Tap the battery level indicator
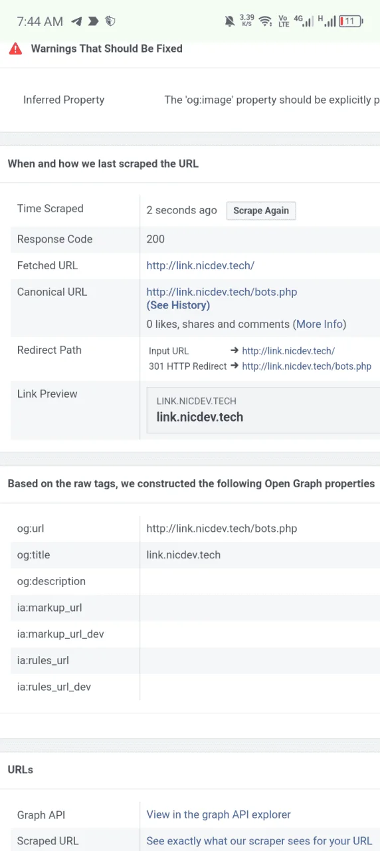The width and height of the screenshot is (380, 851). (x=351, y=21)
